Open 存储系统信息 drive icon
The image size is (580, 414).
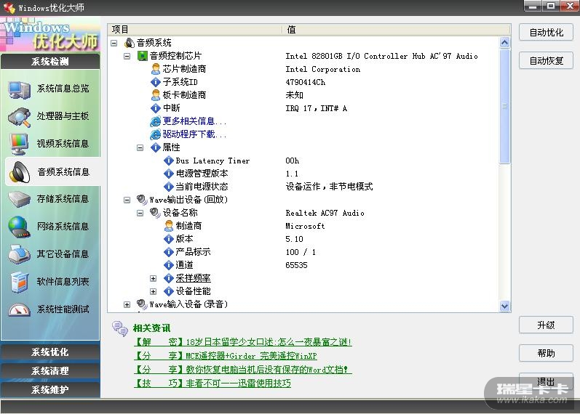19,199
